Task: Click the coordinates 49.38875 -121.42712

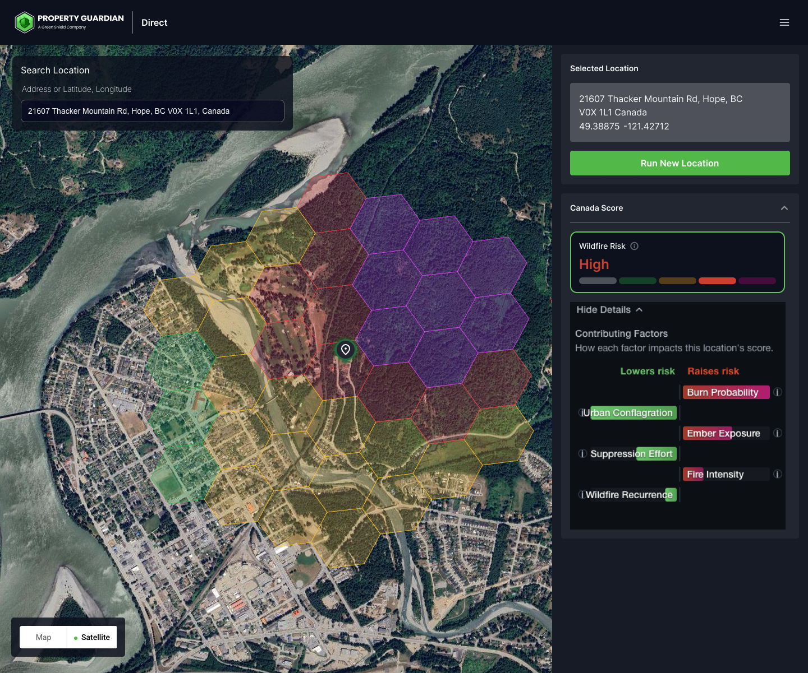Action: coord(624,127)
